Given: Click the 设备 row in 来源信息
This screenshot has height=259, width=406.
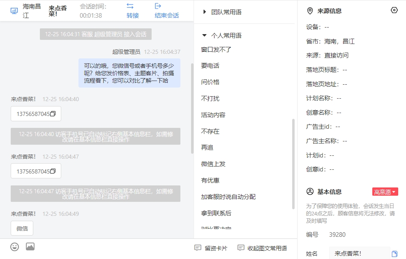Looking at the screenshot, I should tap(318, 27).
